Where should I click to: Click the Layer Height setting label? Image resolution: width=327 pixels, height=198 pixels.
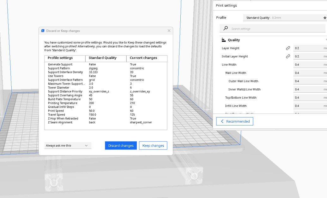click(230, 48)
